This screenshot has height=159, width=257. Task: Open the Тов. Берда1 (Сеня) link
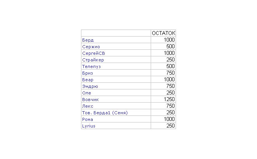(x=105, y=113)
